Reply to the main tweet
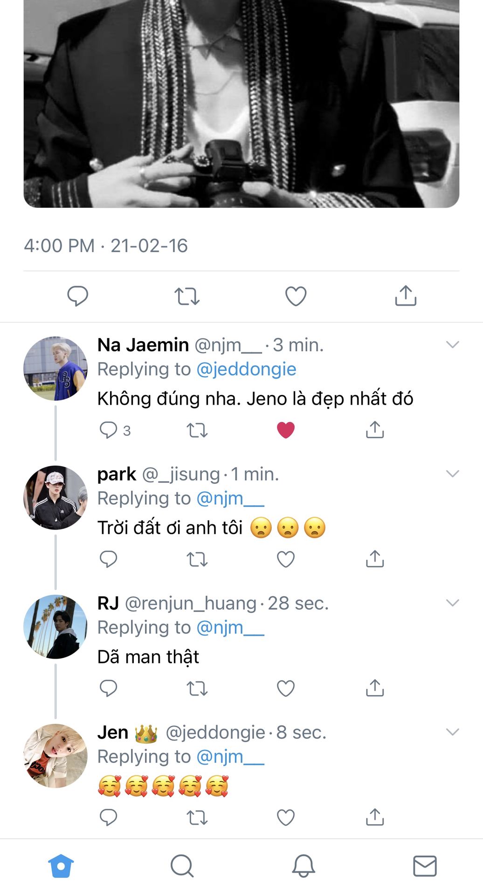483x895 pixels. pyautogui.click(x=77, y=296)
